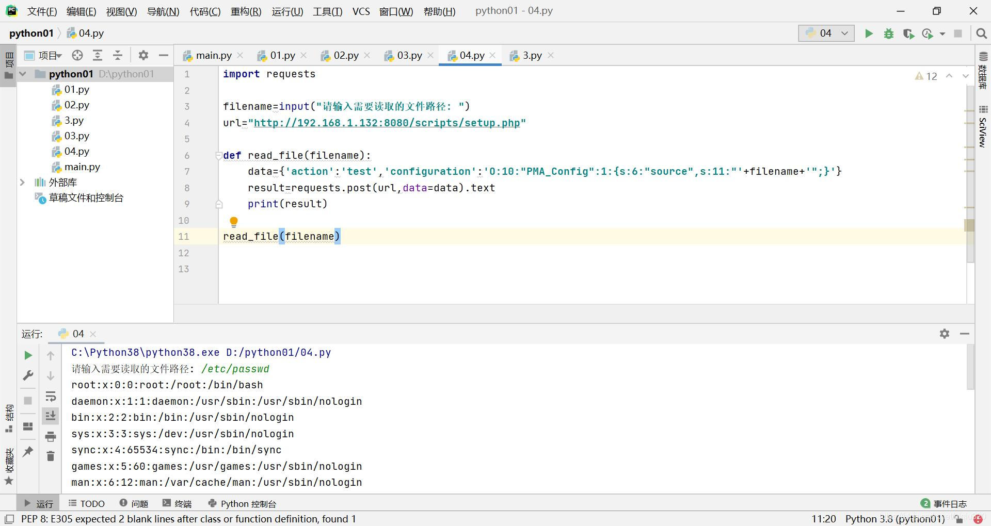Image resolution: width=991 pixels, height=526 pixels.
Task: Go to the next highlighted problem arrow
Action: pos(966,76)
